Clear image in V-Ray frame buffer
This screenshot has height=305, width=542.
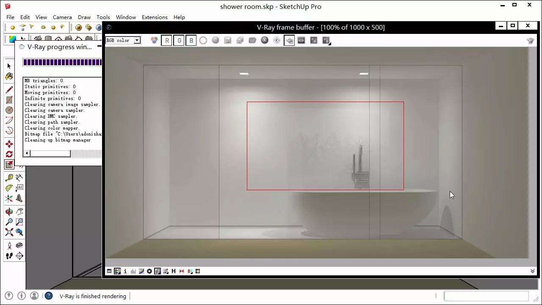265,40
